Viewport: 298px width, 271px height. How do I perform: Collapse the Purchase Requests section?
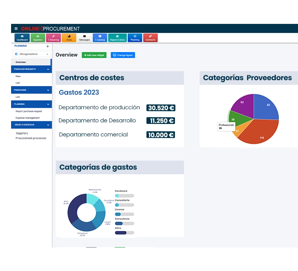[32, 69]
